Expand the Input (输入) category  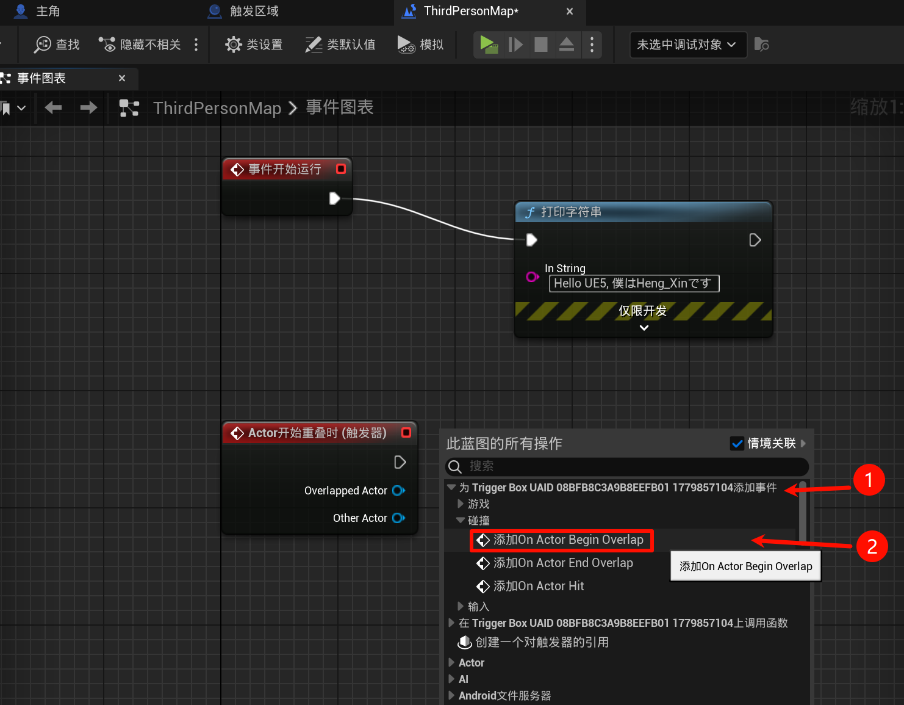tap(461, 606)
